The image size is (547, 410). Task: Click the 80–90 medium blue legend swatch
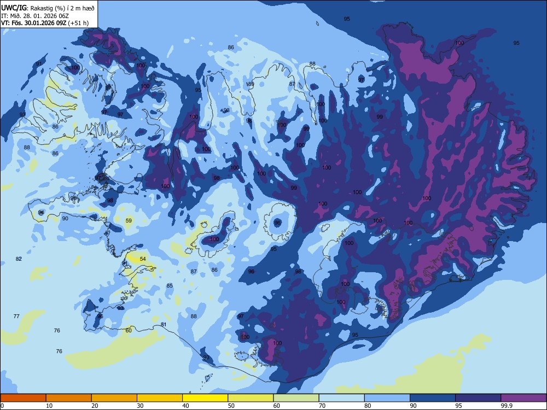pyautogui.click(x=387, y=398)
